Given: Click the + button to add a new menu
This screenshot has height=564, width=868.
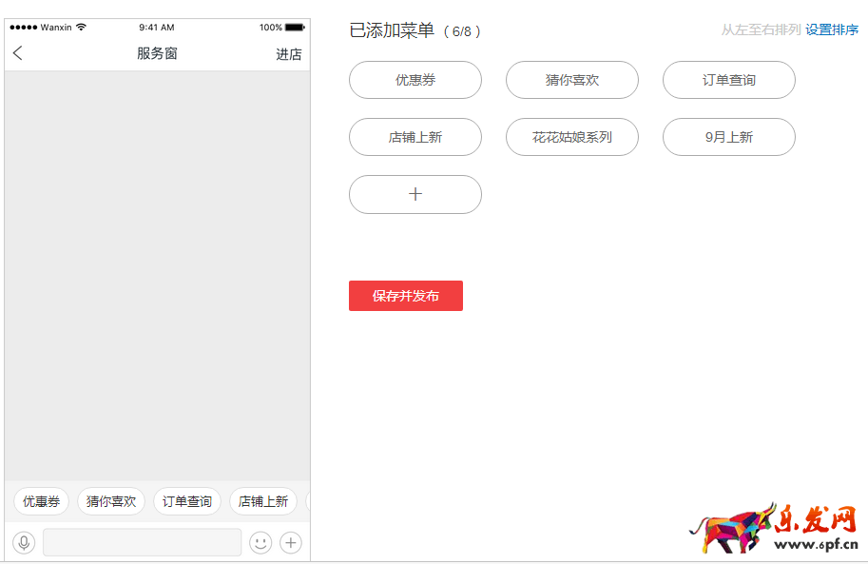Looking at the screenshot, I should pos(415,193).
